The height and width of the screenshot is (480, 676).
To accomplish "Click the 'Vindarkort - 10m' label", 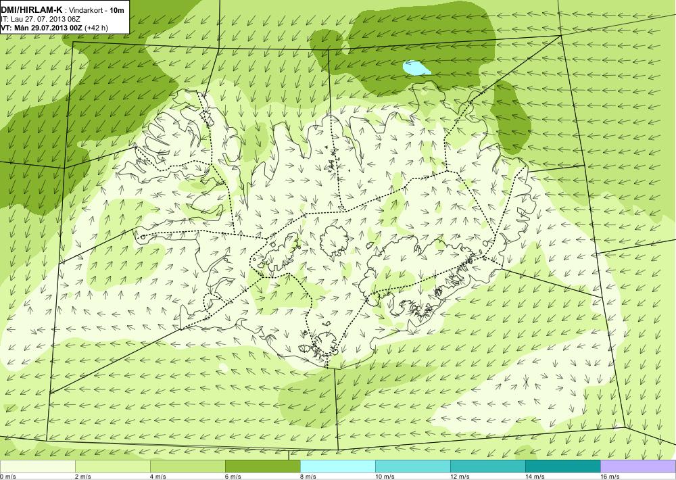I will [98, 9].
